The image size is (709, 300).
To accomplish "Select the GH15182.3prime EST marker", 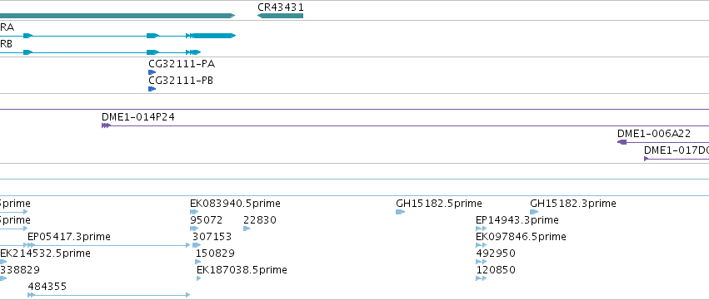I will point(534,212).
